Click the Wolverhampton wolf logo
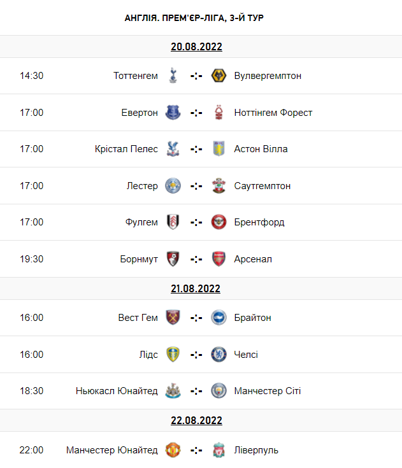402x468 pixels. tap(219, 76)
